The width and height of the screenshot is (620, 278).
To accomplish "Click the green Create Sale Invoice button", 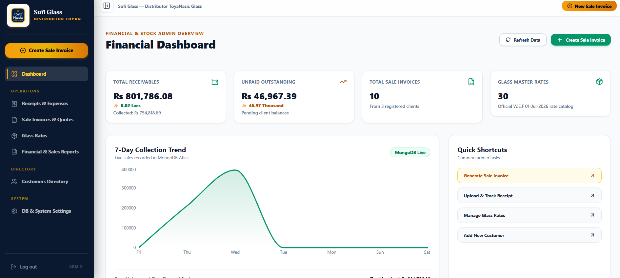I will (x=581, y=40).
